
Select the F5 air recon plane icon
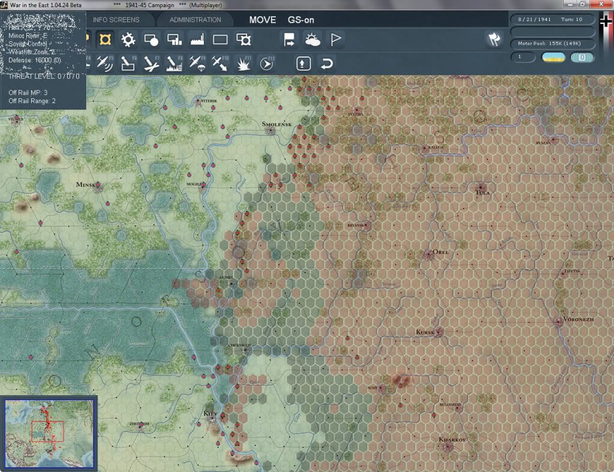pyautogui.click(x=105, y=64)
